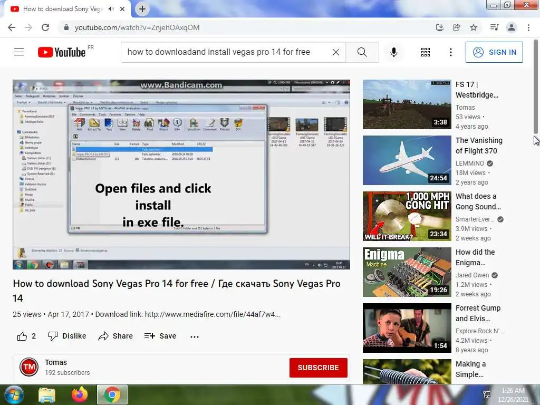This screenshot has width=540, height=405.
Task: Click the 'What does a Gong Sound' title
Action: [x=478, y=201]
